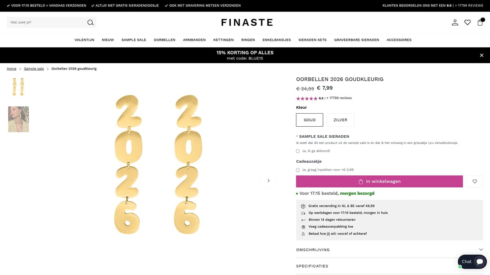Open the OORBELLEN menu item
The image size is (490, 275).
(165, 40)
